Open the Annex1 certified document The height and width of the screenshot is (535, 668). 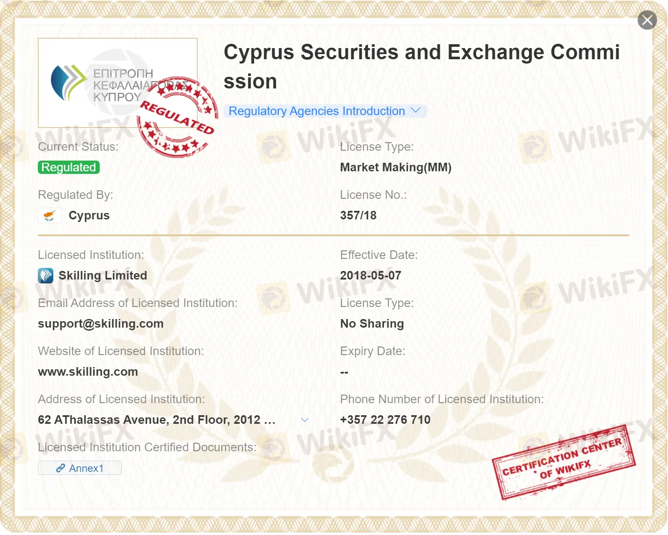coord(80,468)
